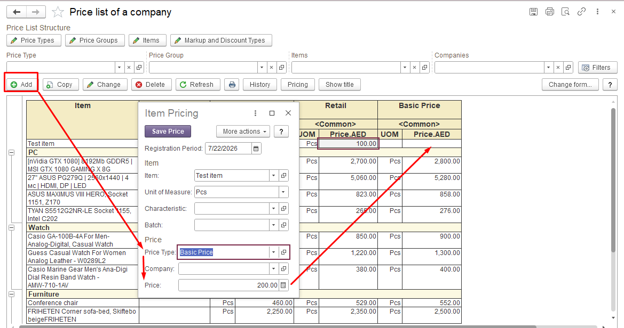Click the Registration Period date field

click(228, 149)
